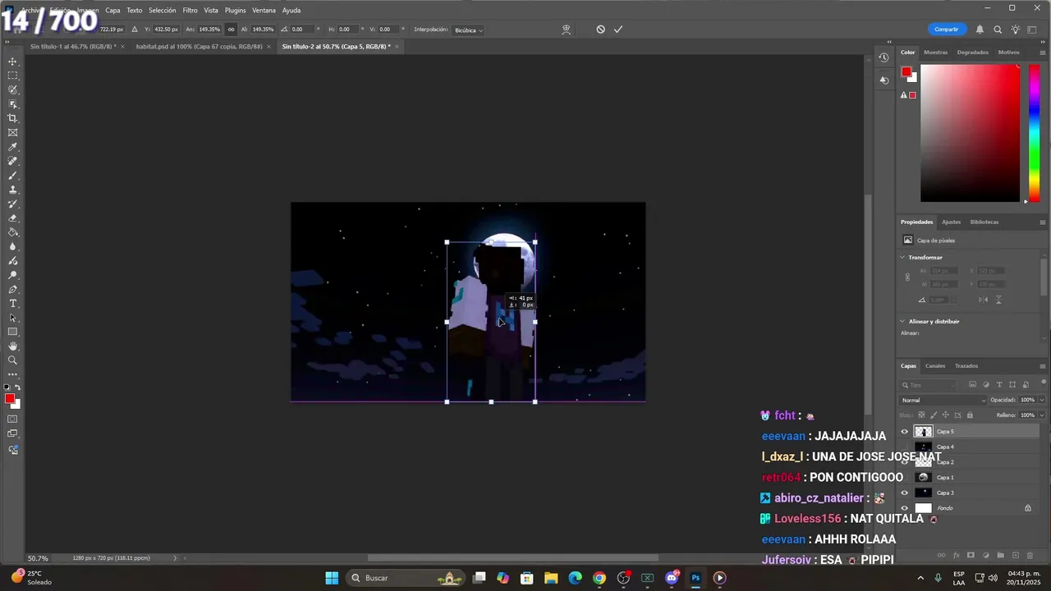The image size is (1051, 591).
Task: Close the Sin título-1 document tab
Action: (x=123, y=47)
